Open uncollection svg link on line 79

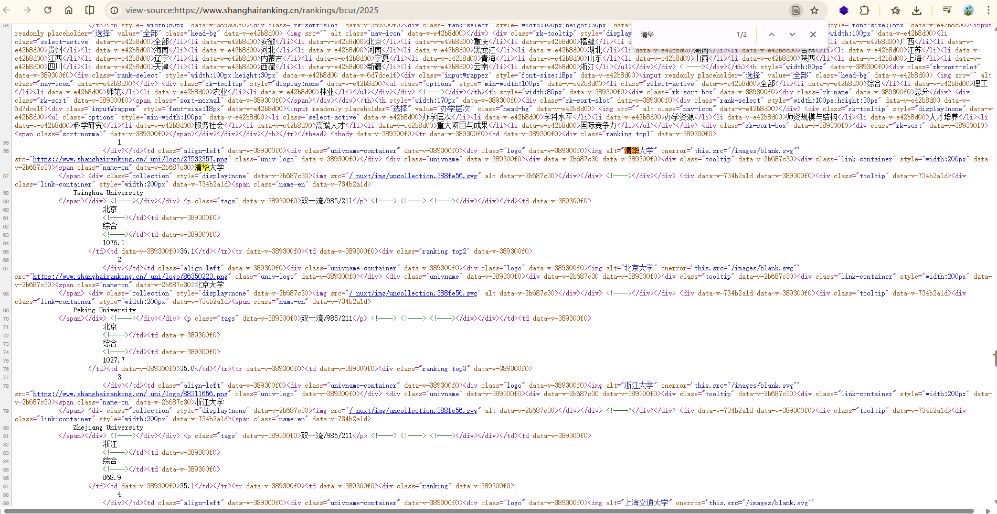[x=413, y=410]
